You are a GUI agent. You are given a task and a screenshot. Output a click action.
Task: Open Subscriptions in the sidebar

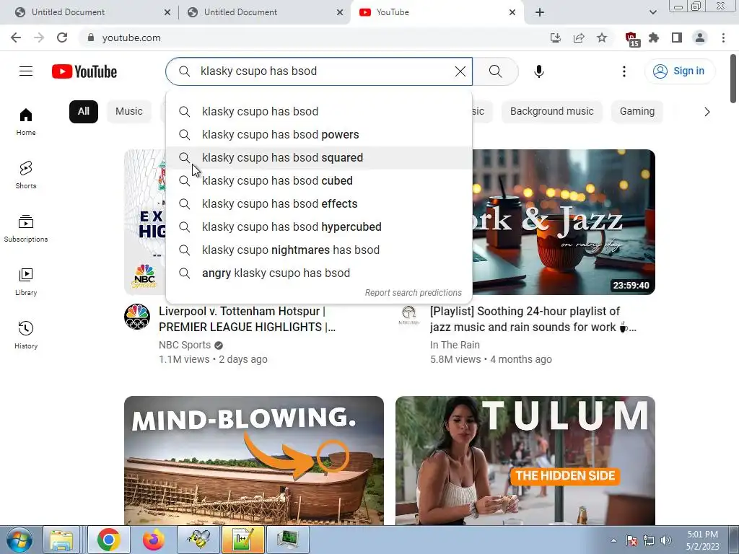[x=26, y=229]
